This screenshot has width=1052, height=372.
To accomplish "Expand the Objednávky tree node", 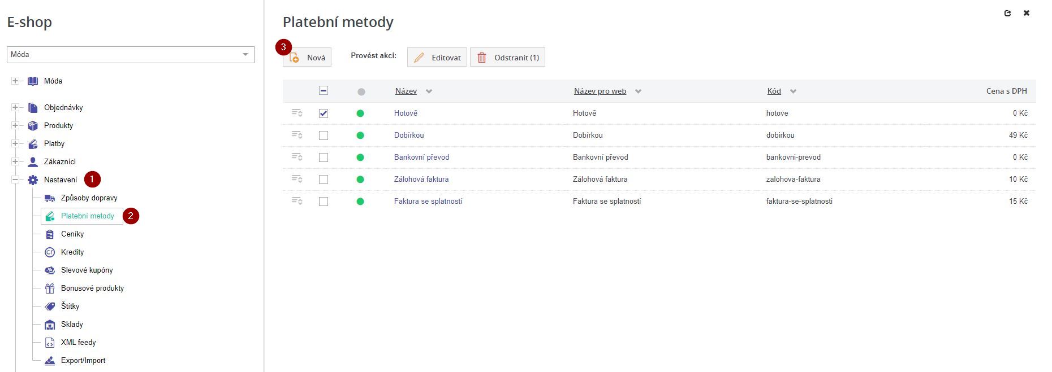I will (x=15, y=108).
